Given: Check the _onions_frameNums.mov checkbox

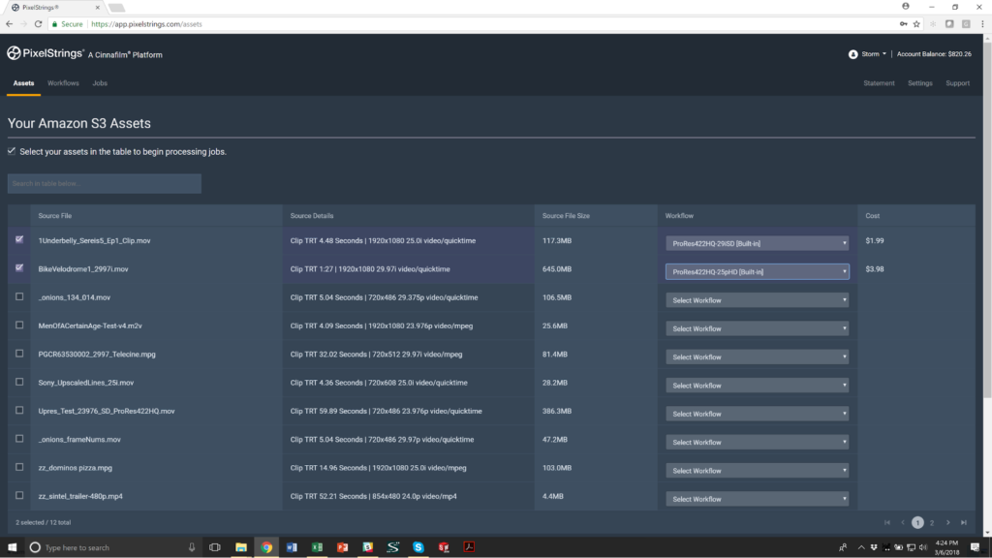Looking at the screenshot, I should tap(19, 439).
